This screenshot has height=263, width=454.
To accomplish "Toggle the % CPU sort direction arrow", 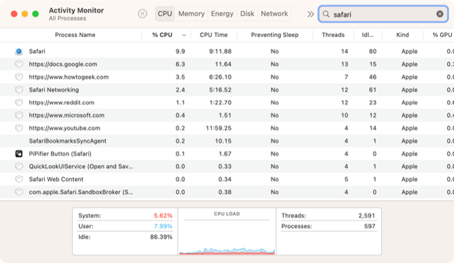I will pyautogui.click(x=184, y=35).
